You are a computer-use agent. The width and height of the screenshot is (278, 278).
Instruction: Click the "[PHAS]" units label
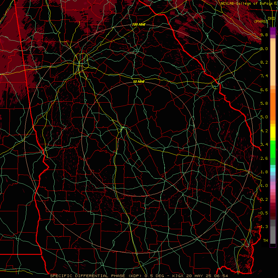[261, 21]
